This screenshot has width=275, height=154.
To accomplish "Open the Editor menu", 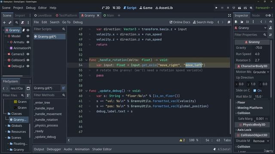I will (43, 8).
